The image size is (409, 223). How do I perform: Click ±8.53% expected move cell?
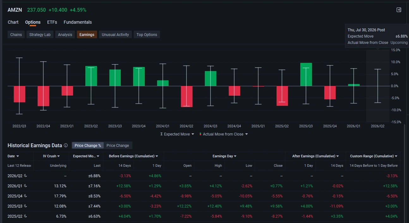pyautogui.click(x=95, y=196)
